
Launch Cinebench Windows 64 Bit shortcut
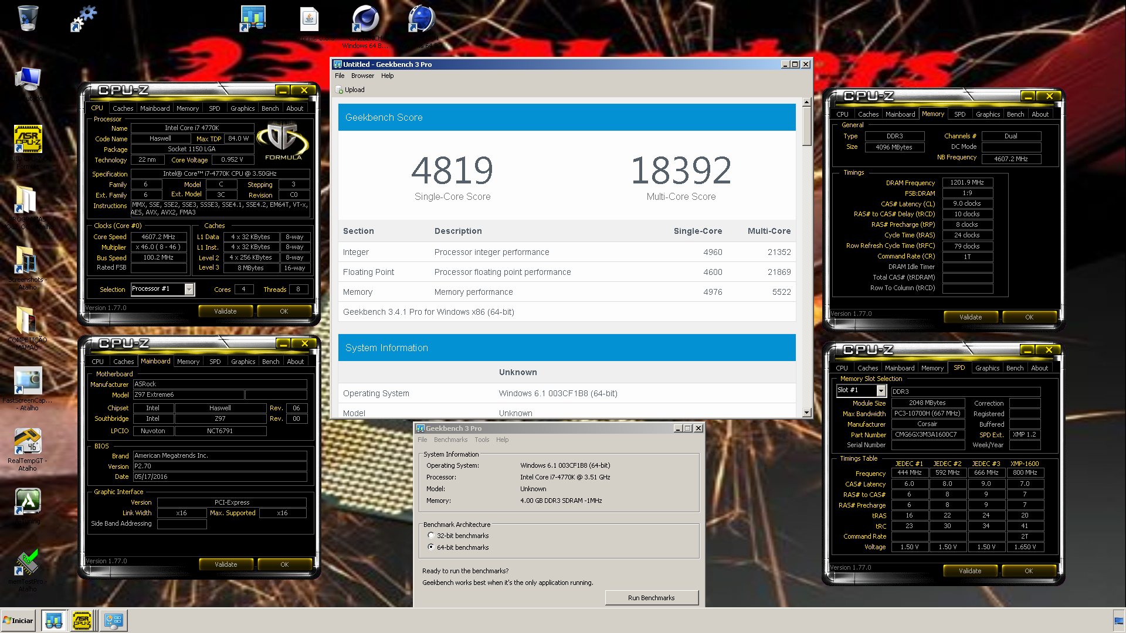click(365, 19)
